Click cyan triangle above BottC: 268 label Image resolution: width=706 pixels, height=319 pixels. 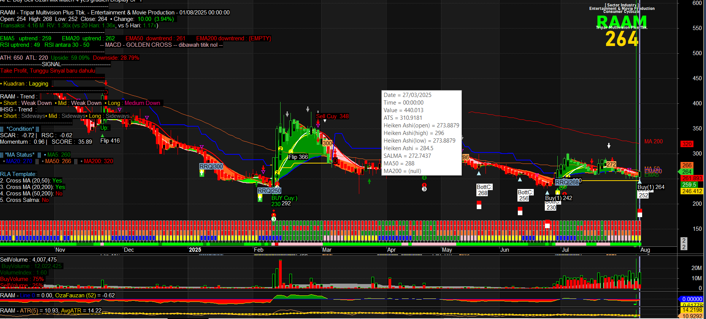(x=479, y=173)
